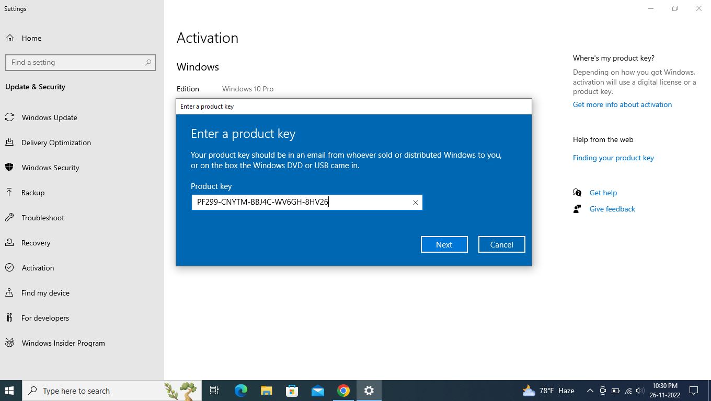Clear the product key field with X
Viewport: 711px width, 401px height.
point(416,203)
